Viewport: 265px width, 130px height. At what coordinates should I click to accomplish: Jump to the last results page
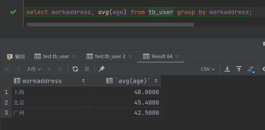(60, 69)
